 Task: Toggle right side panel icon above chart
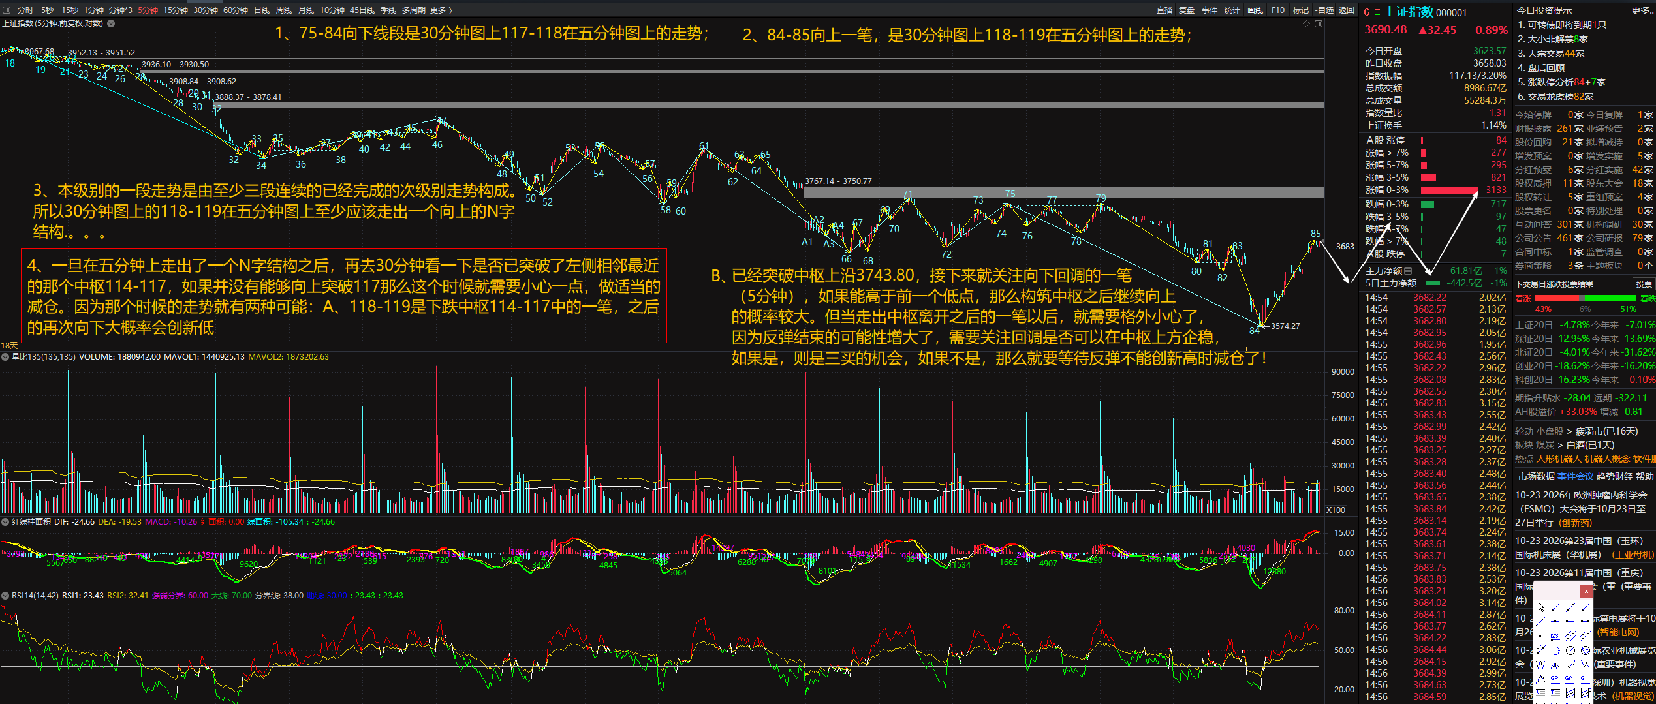tap(1318, 23)
